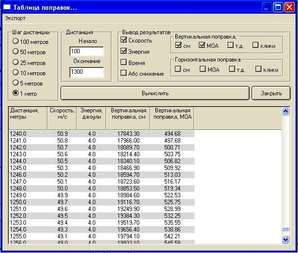Uncheck the Скорость checkbox
Screen dimensions: 298x253
coord(124,40)
